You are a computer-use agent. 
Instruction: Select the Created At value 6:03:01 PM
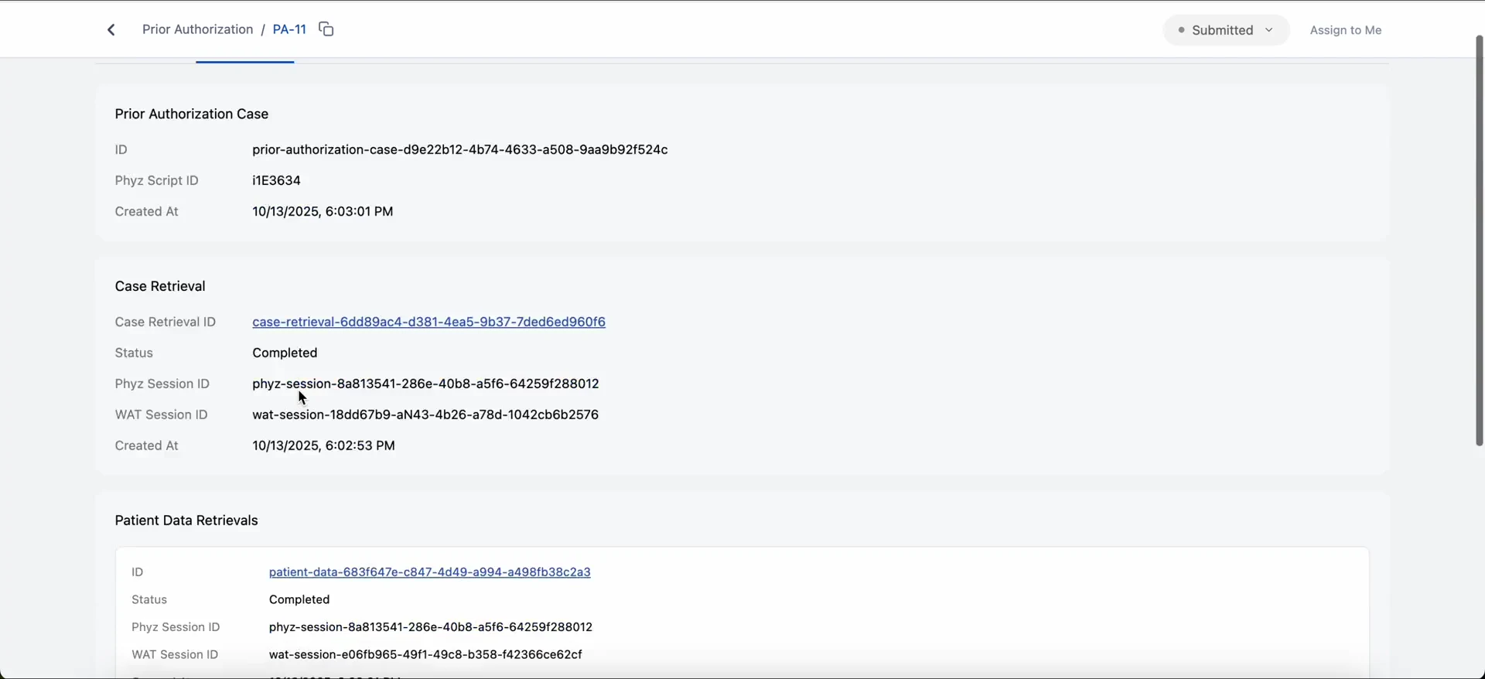coord(323,211)
